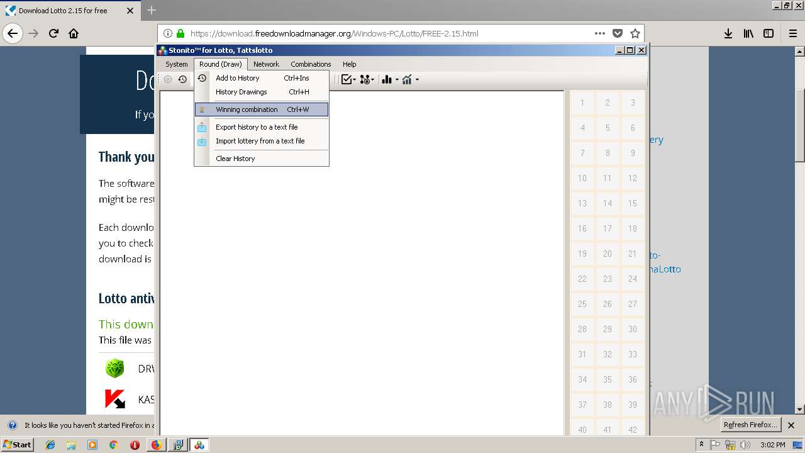805x453 pixels.
Task: Click the Stonito Lotto taskbar icon
Action: click(199, 445)
